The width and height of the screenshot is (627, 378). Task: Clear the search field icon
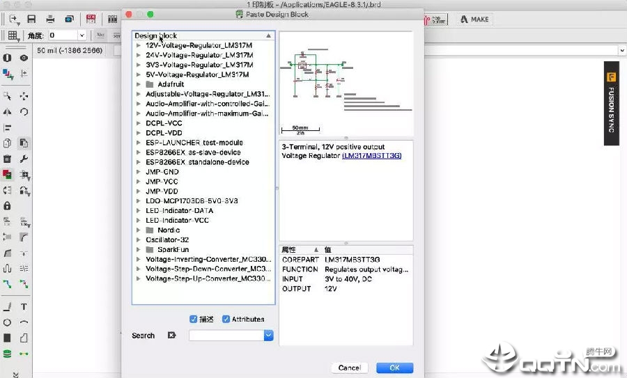pos(171,336)
